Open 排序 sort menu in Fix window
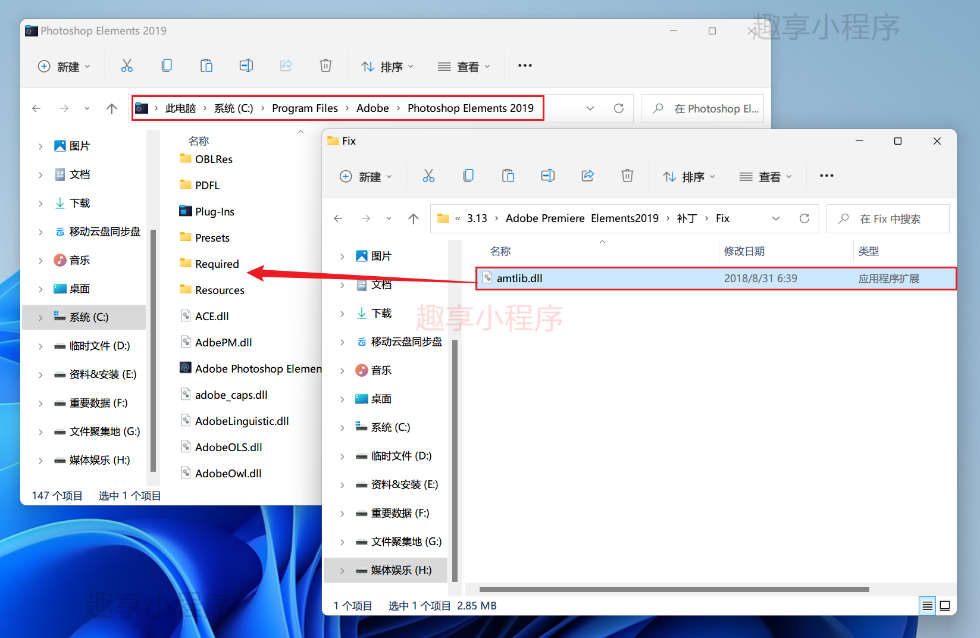Viewport: 980px width, 638px height. tap(689, 177)
